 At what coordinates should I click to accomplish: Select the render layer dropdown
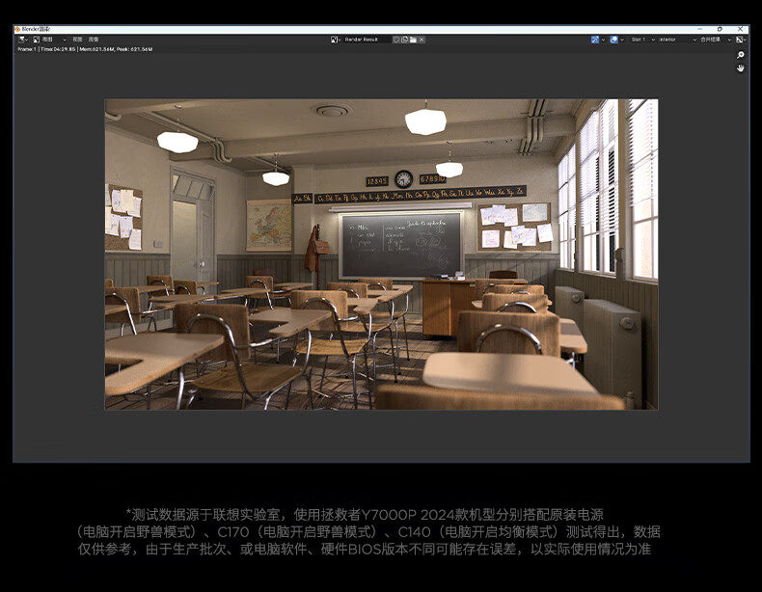click(673, 40)
